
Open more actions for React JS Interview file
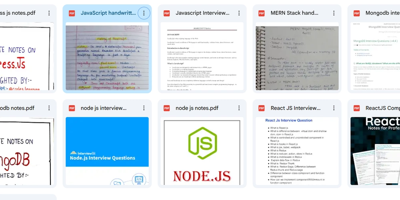(x=334, y=108)
